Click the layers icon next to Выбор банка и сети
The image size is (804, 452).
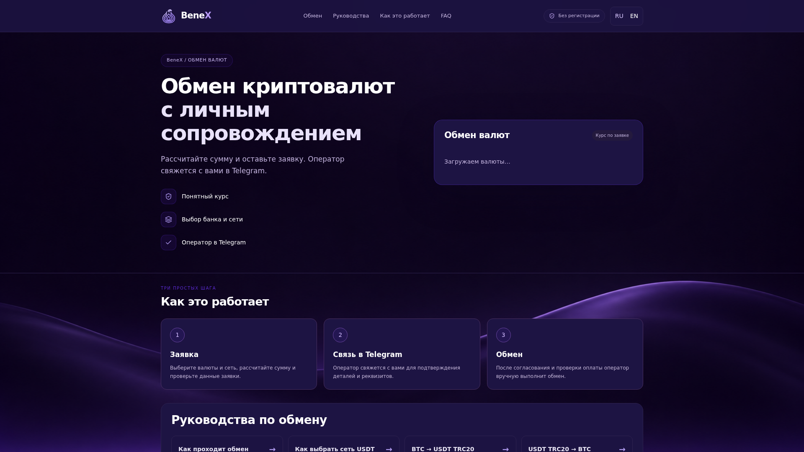coord(168,219)
